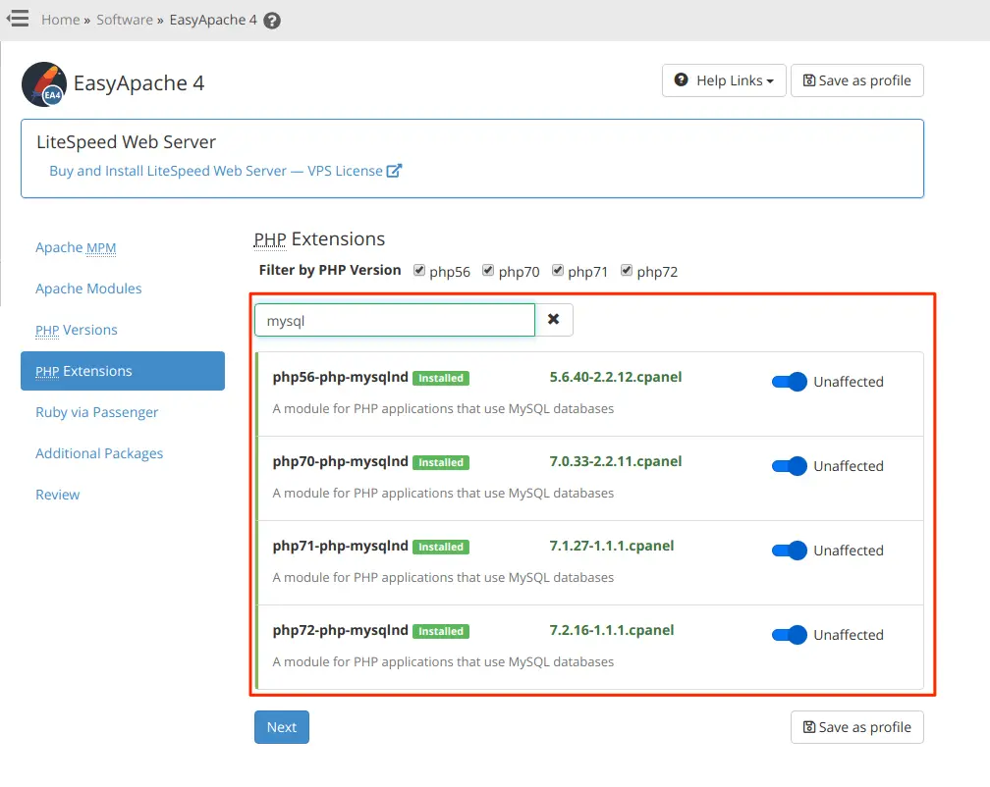Click the hamburger menu icon top left
990x787 pixels.
coord(17,18)
